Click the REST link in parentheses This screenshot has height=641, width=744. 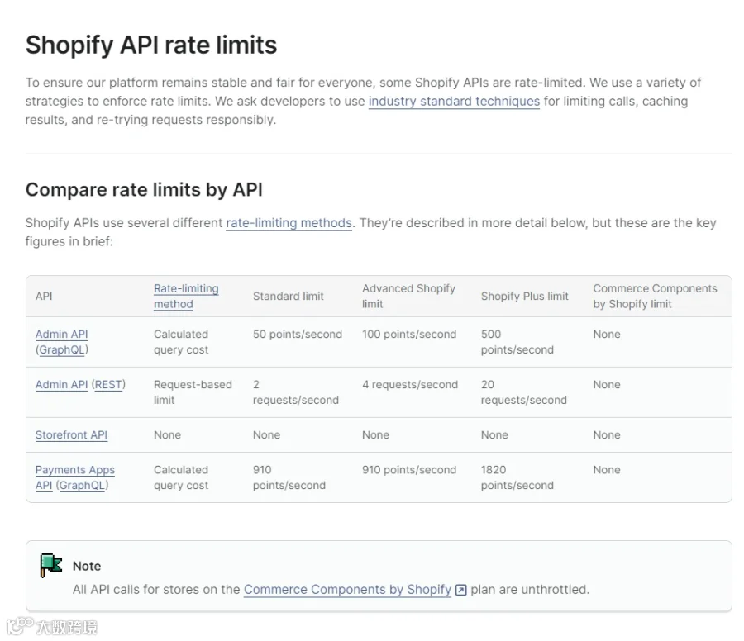[x=108, y=384]
